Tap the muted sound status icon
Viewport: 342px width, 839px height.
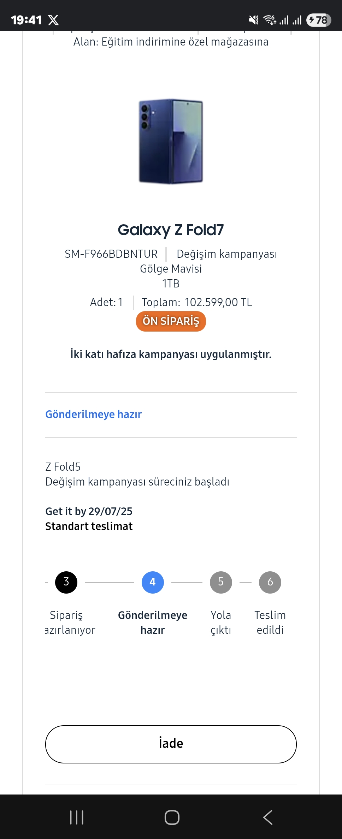[254, 20]
